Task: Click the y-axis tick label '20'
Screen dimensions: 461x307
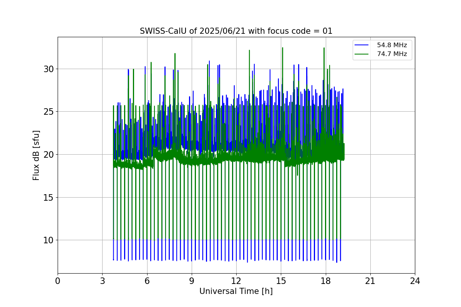Action: [49, 154]
